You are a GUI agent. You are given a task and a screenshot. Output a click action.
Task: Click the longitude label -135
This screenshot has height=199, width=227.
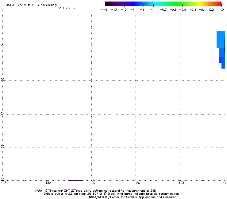click(x=3, y=183)
